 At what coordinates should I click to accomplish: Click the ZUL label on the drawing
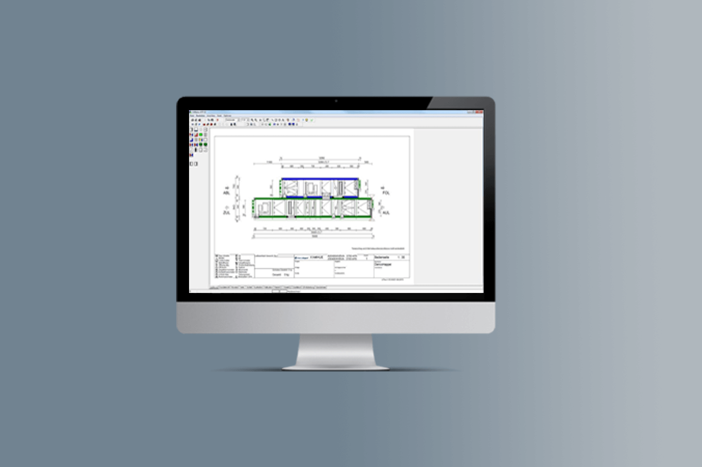(227, 212)
